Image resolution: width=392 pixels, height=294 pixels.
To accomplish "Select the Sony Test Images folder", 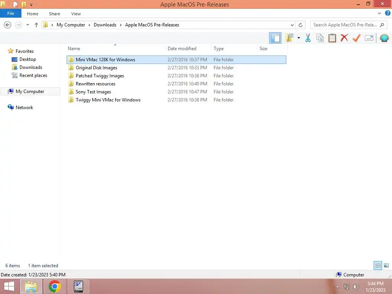I will click(x=176, y=92).
